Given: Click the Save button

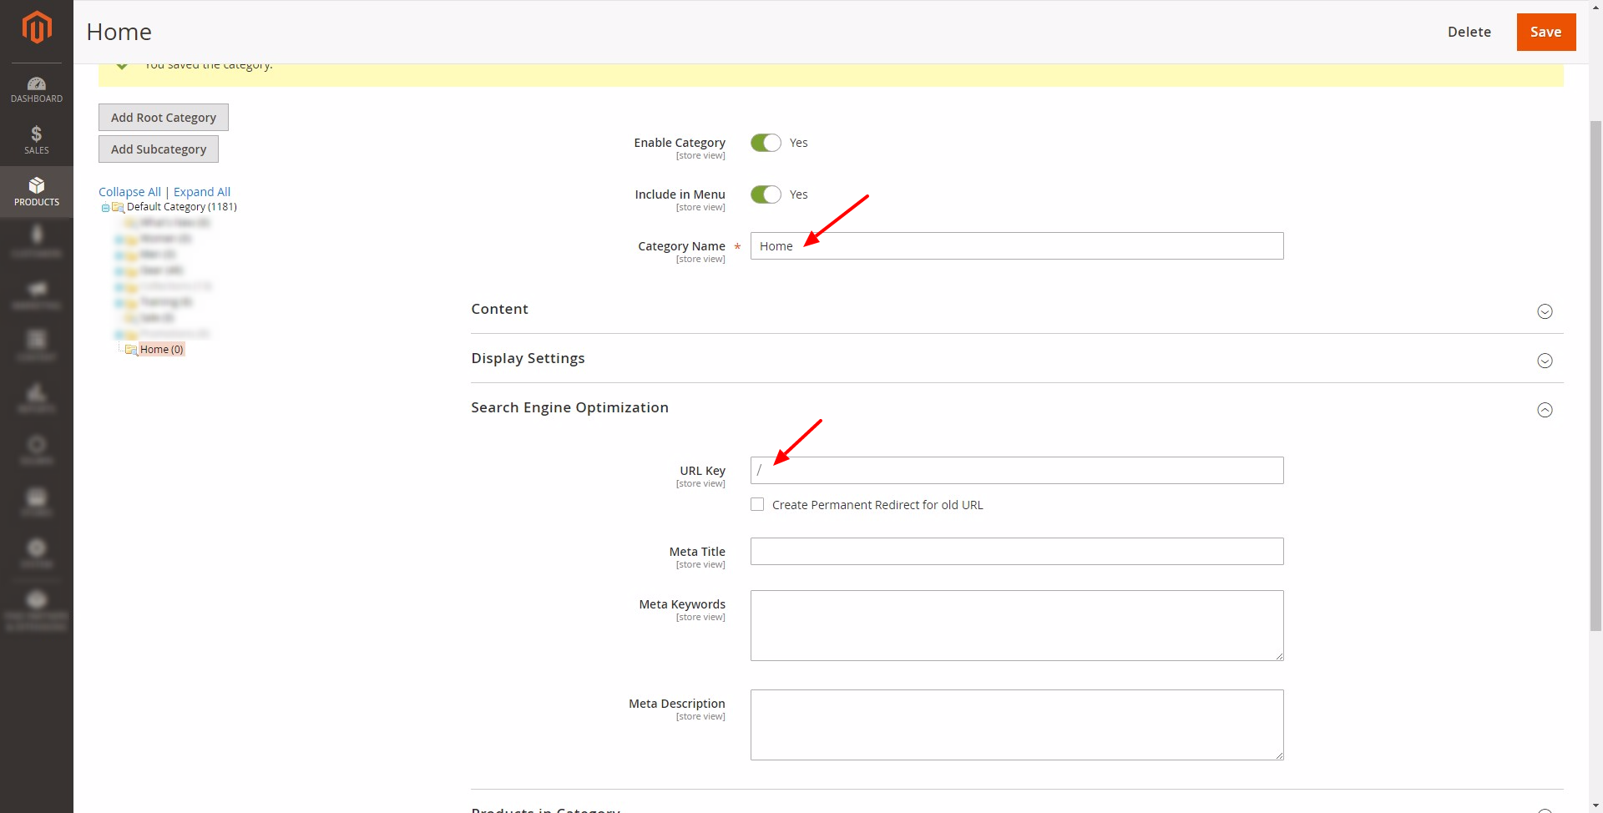Looking at the screenshot, I should point(1545,32).
